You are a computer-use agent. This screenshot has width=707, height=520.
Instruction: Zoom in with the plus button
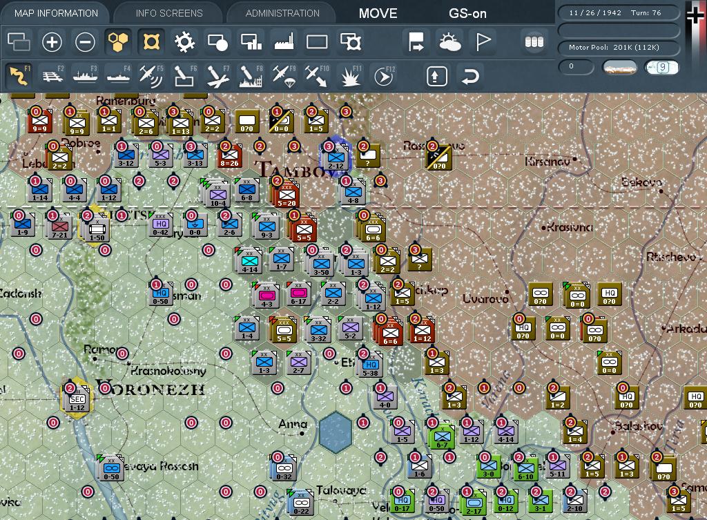52,42
